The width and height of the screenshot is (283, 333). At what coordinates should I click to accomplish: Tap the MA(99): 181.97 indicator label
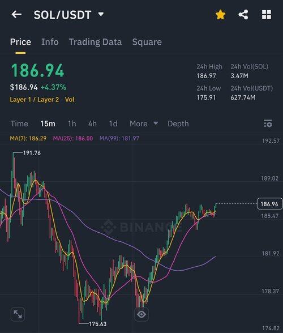point(119,138)
